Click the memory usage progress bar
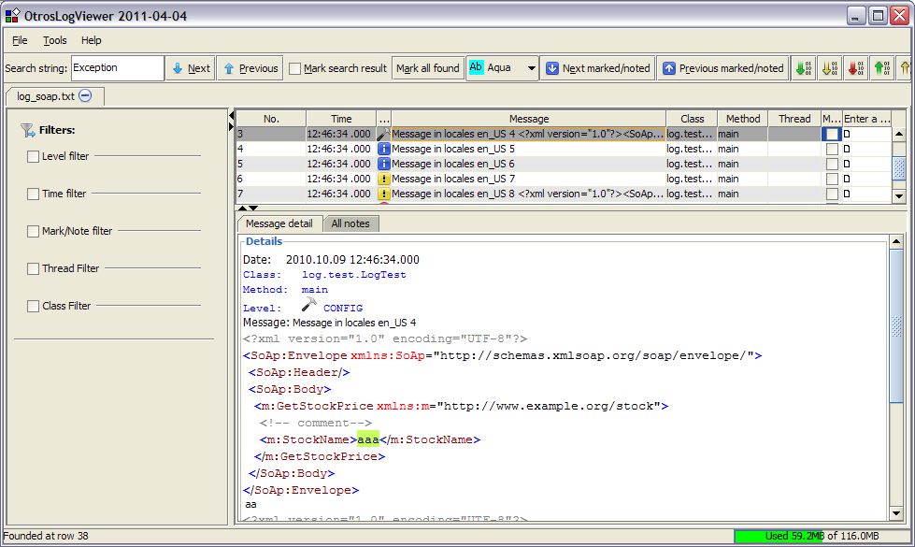The image size is (915, 547). click(821, 536)
